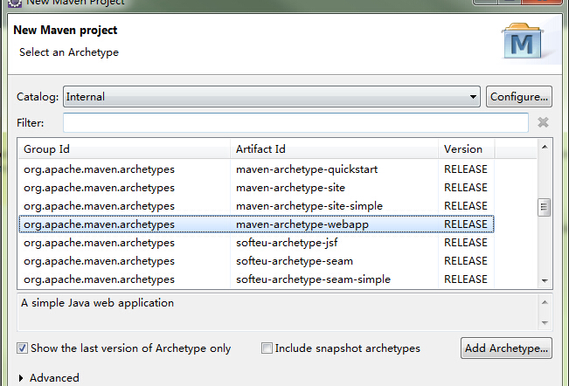Image resolution: width=569 pixels, height=386 pixels.
Task: Select the maven-archetype-quickstart row
Action: [x=256, y=169]
